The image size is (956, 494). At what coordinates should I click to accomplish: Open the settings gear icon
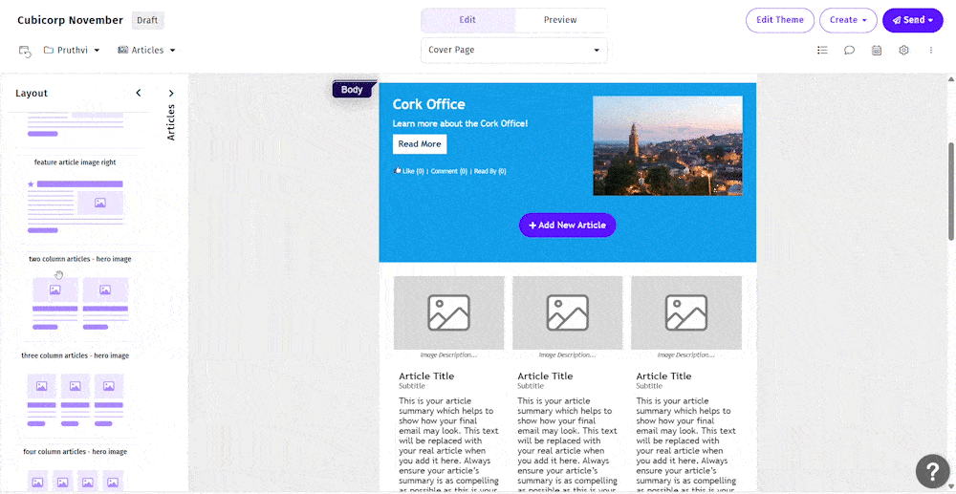(x=903, y=51)
